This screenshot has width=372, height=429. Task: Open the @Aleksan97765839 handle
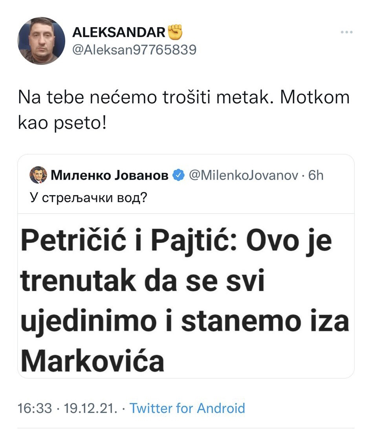[x=134, y=50]
